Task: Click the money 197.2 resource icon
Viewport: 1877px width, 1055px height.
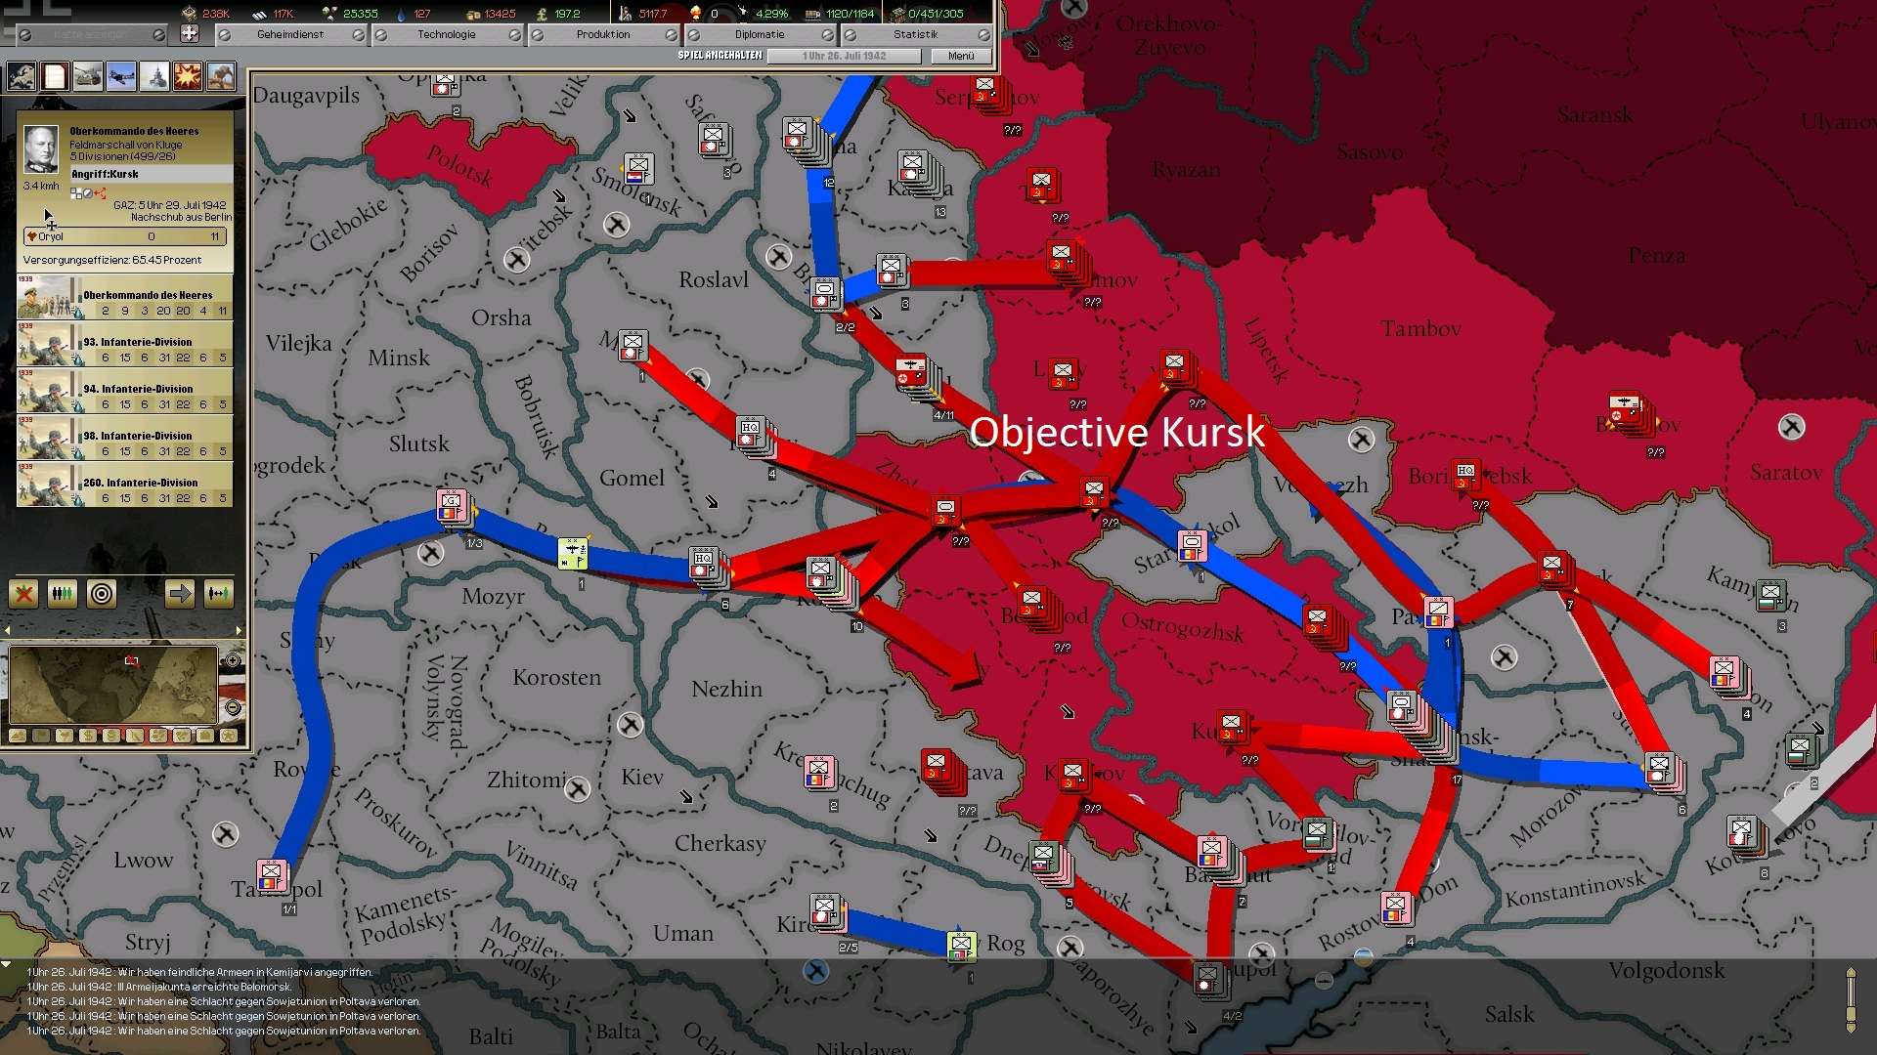Action: 542,13
